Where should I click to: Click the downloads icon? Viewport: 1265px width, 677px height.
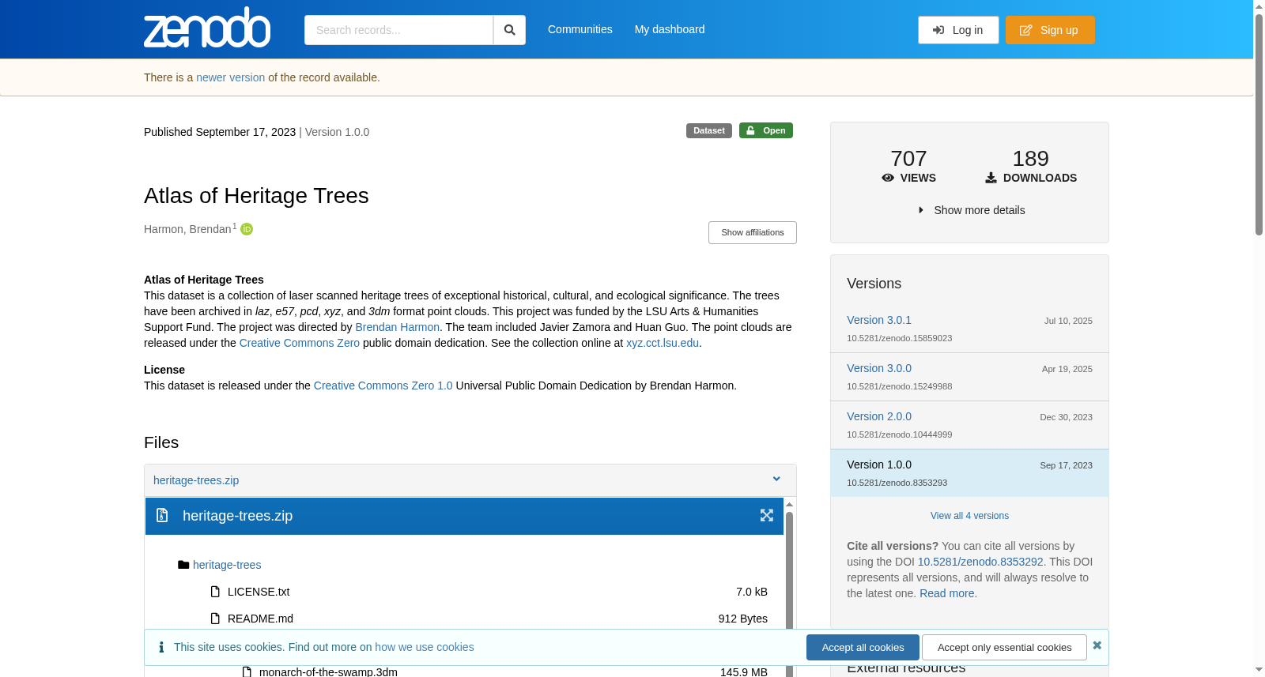pyautogui.click(x=991, y=178)
